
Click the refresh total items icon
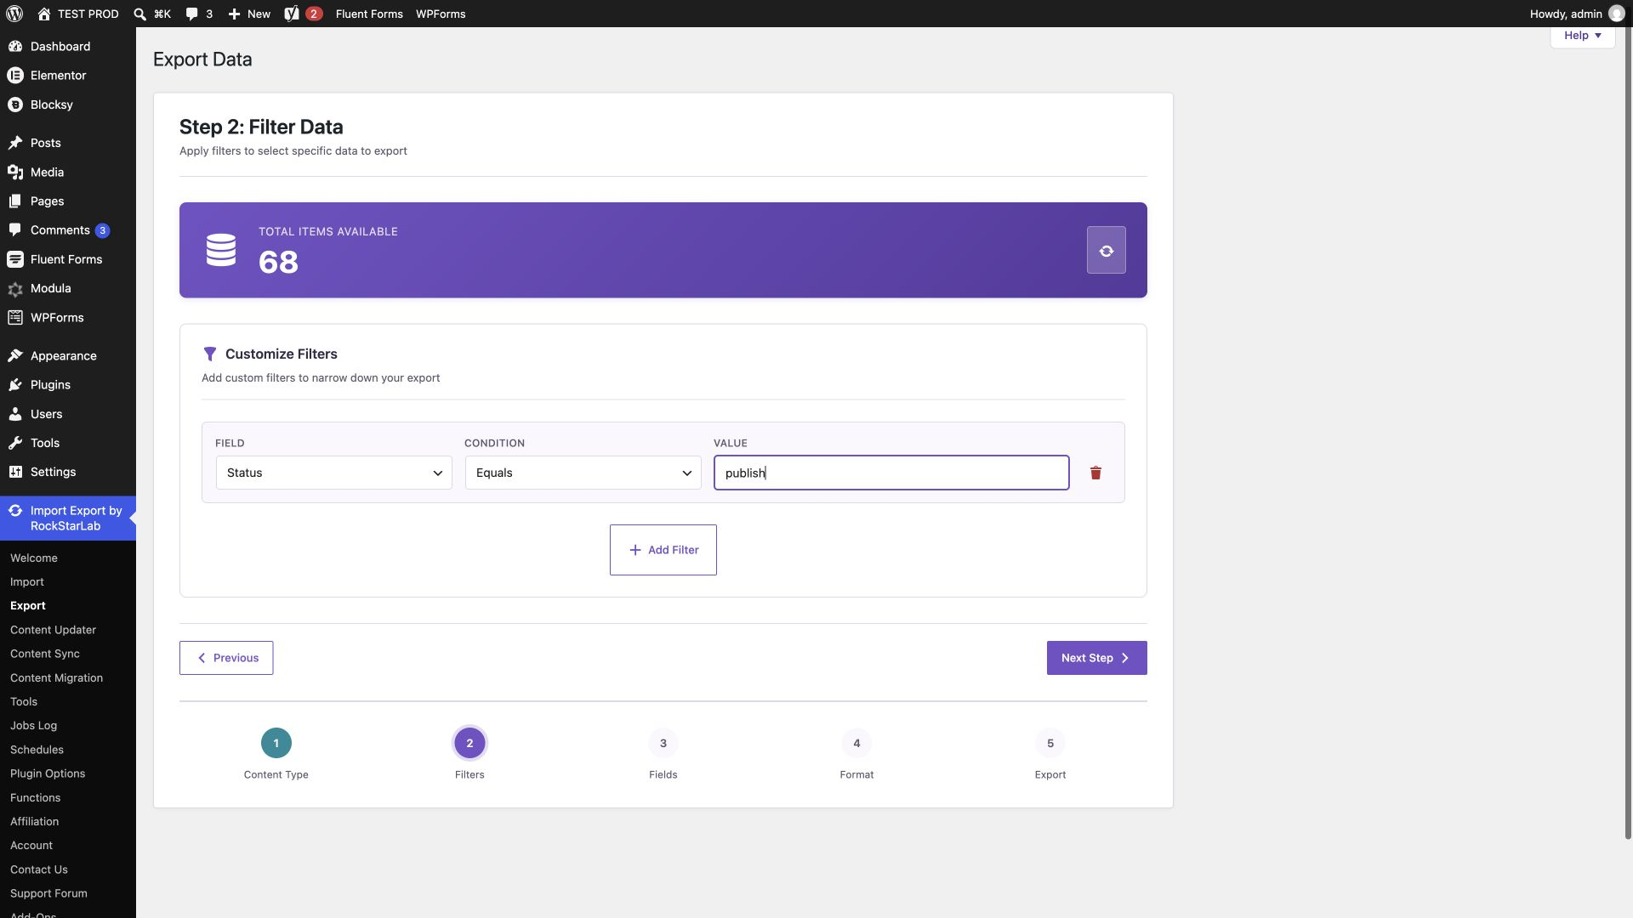coord(1106,250)
